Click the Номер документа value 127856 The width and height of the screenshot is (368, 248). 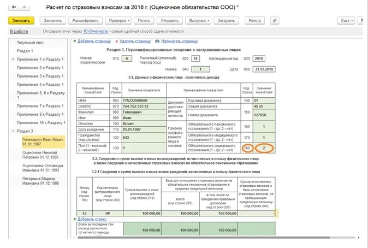click(264, 115)
